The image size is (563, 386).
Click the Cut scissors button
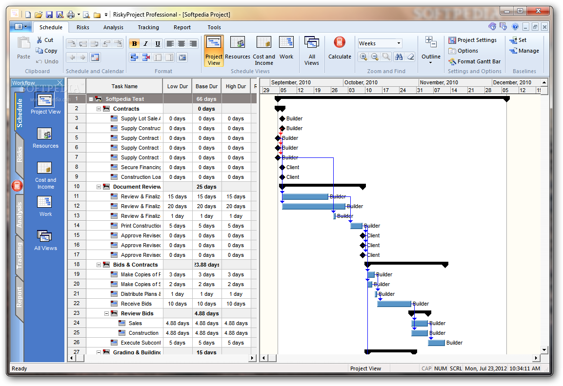[45, 40]
